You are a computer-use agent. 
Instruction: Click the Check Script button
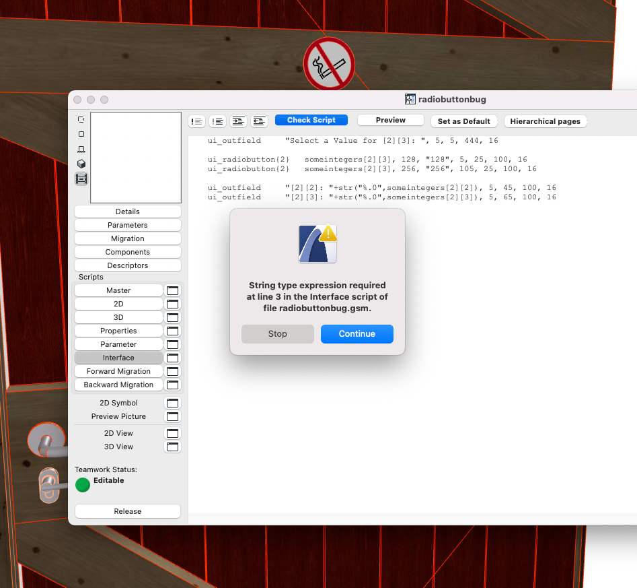311,120
